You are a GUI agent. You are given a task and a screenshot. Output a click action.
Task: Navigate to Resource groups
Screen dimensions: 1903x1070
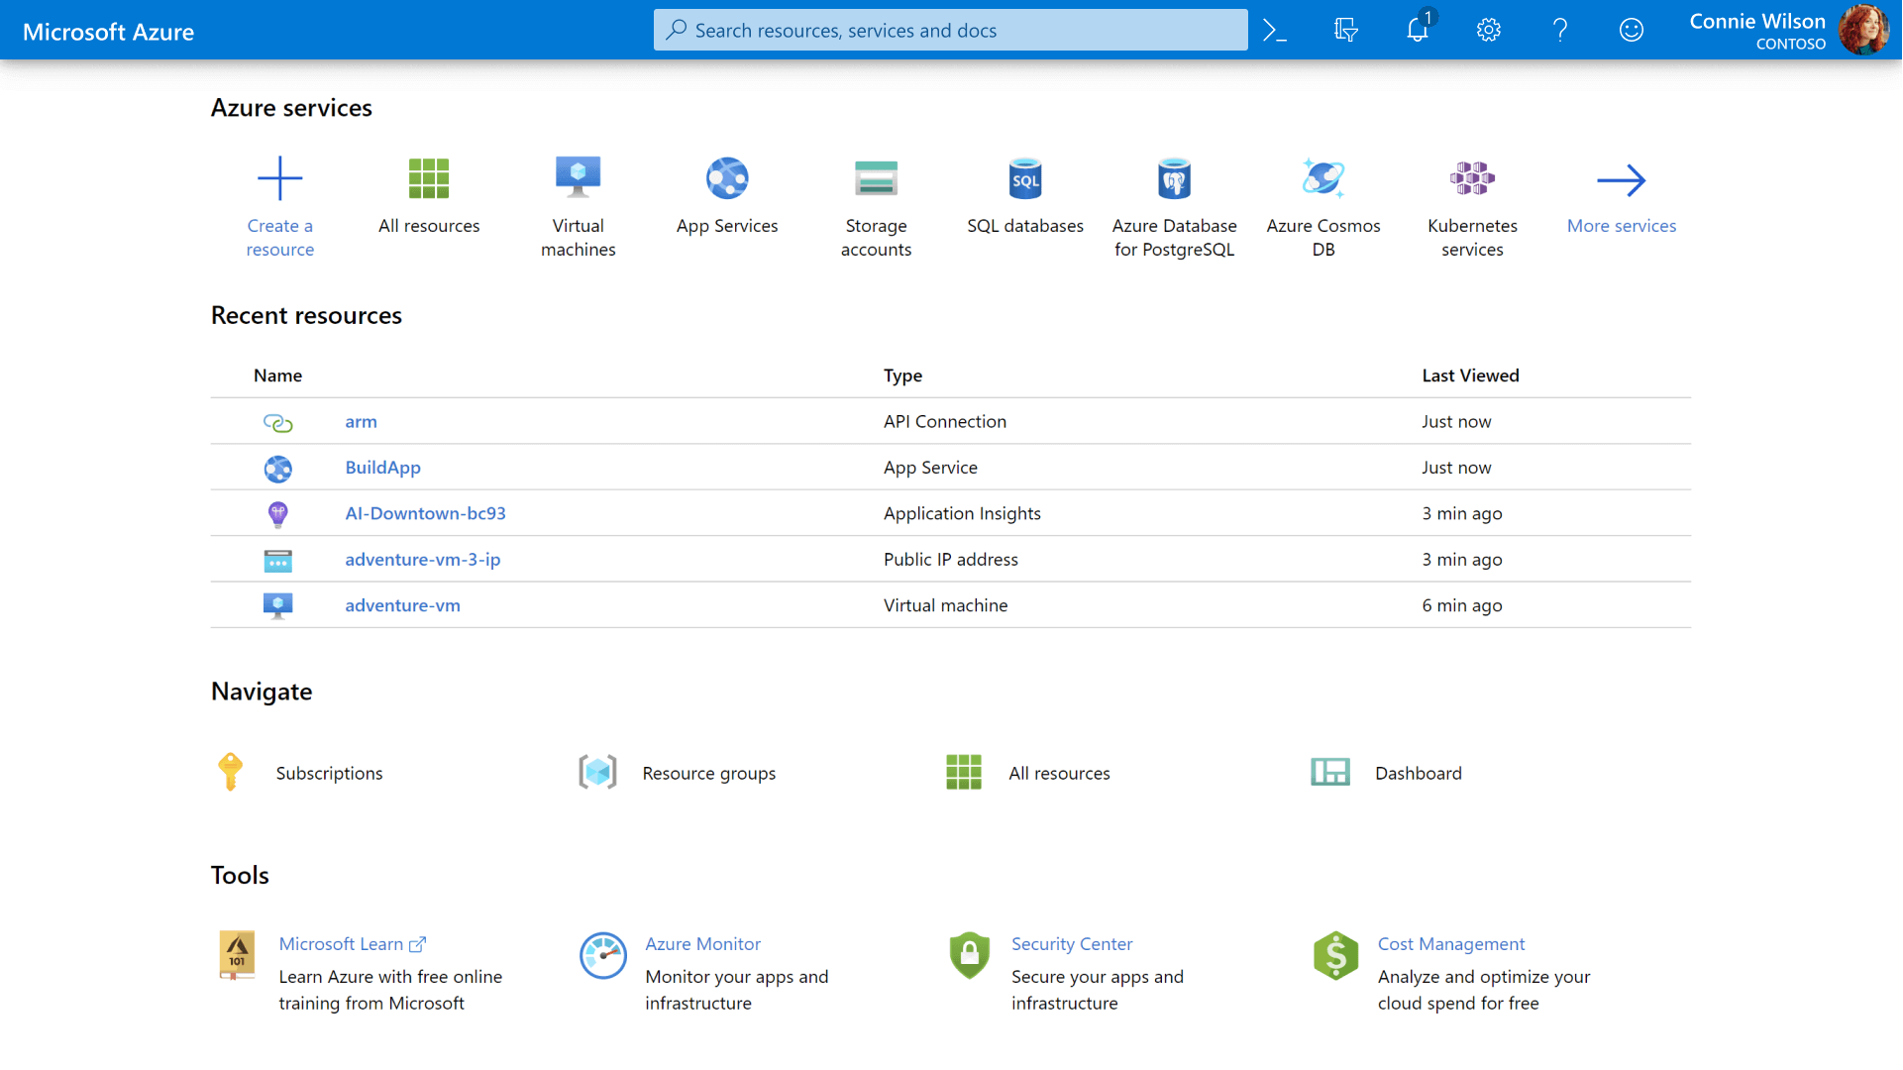pos(709,772)
